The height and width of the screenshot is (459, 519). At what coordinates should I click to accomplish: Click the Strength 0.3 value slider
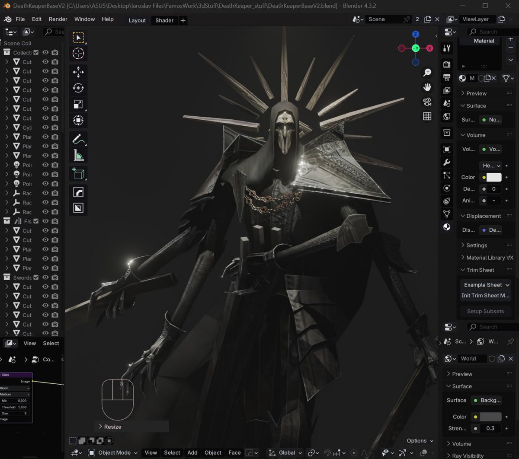click(490, 428)
